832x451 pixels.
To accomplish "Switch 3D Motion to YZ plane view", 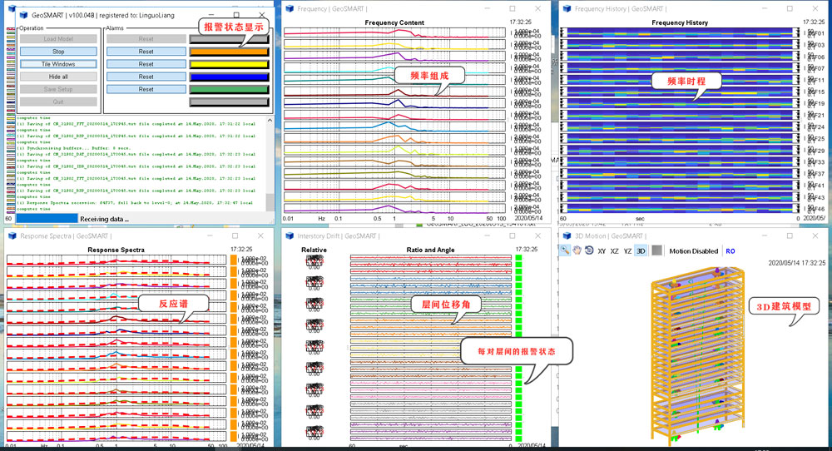I will tap(627, 250).
